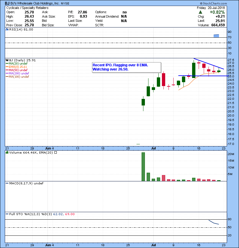Click the tallest green IPO-day volume bar

[x=143, y=167]
